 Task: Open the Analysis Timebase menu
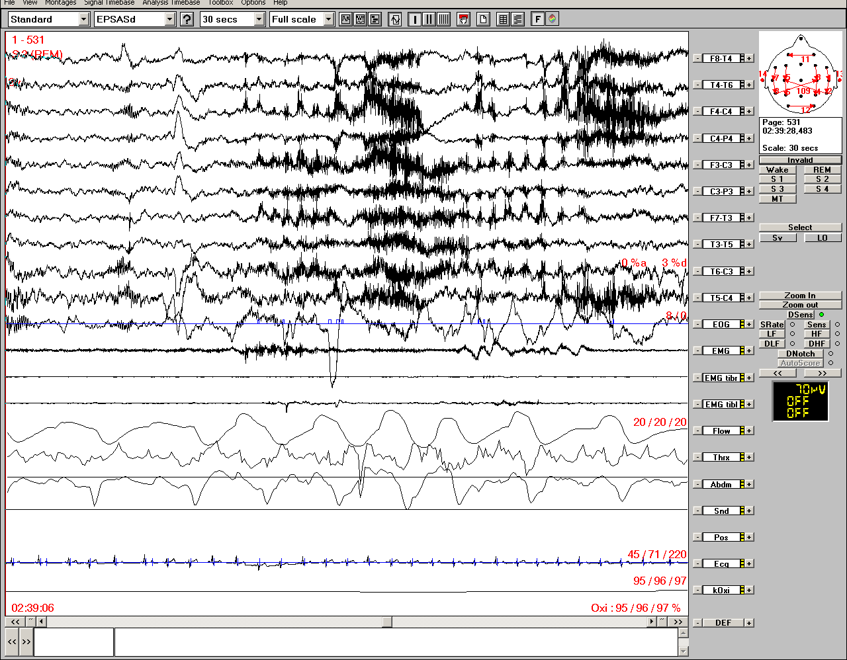coord(171,3)
